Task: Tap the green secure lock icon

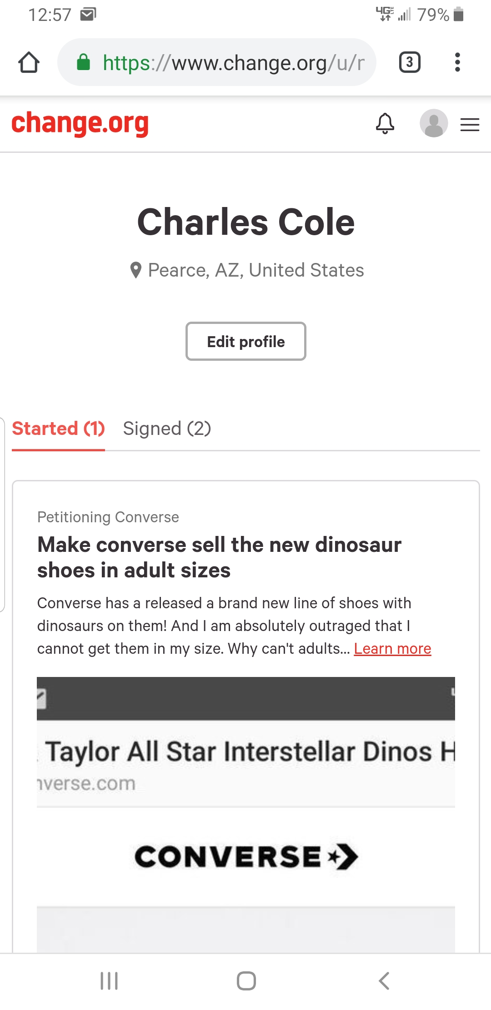Action: click(83, 62)
